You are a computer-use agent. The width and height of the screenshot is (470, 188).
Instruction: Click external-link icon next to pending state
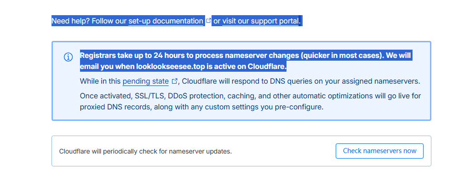(x=174, y=81)
